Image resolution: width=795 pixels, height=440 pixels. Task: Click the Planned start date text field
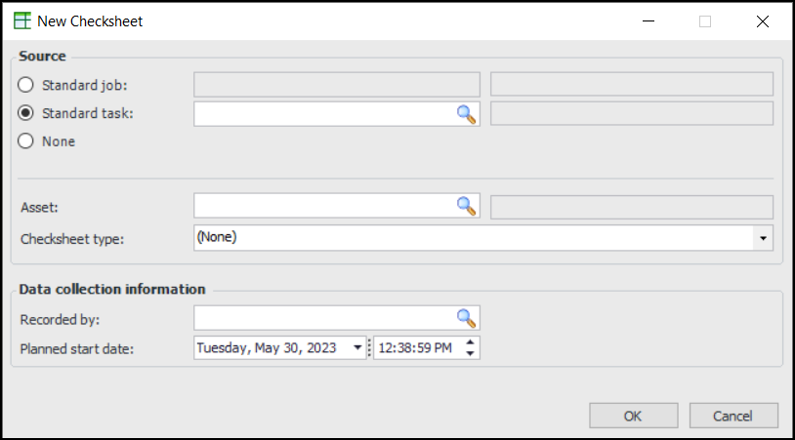point(272,347)
